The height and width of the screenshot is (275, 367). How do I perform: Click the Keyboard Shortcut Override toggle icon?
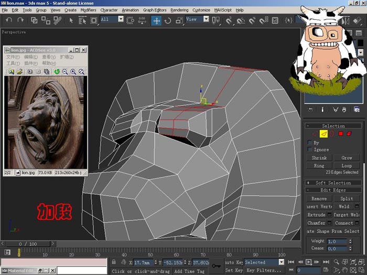tap(275, 20)
